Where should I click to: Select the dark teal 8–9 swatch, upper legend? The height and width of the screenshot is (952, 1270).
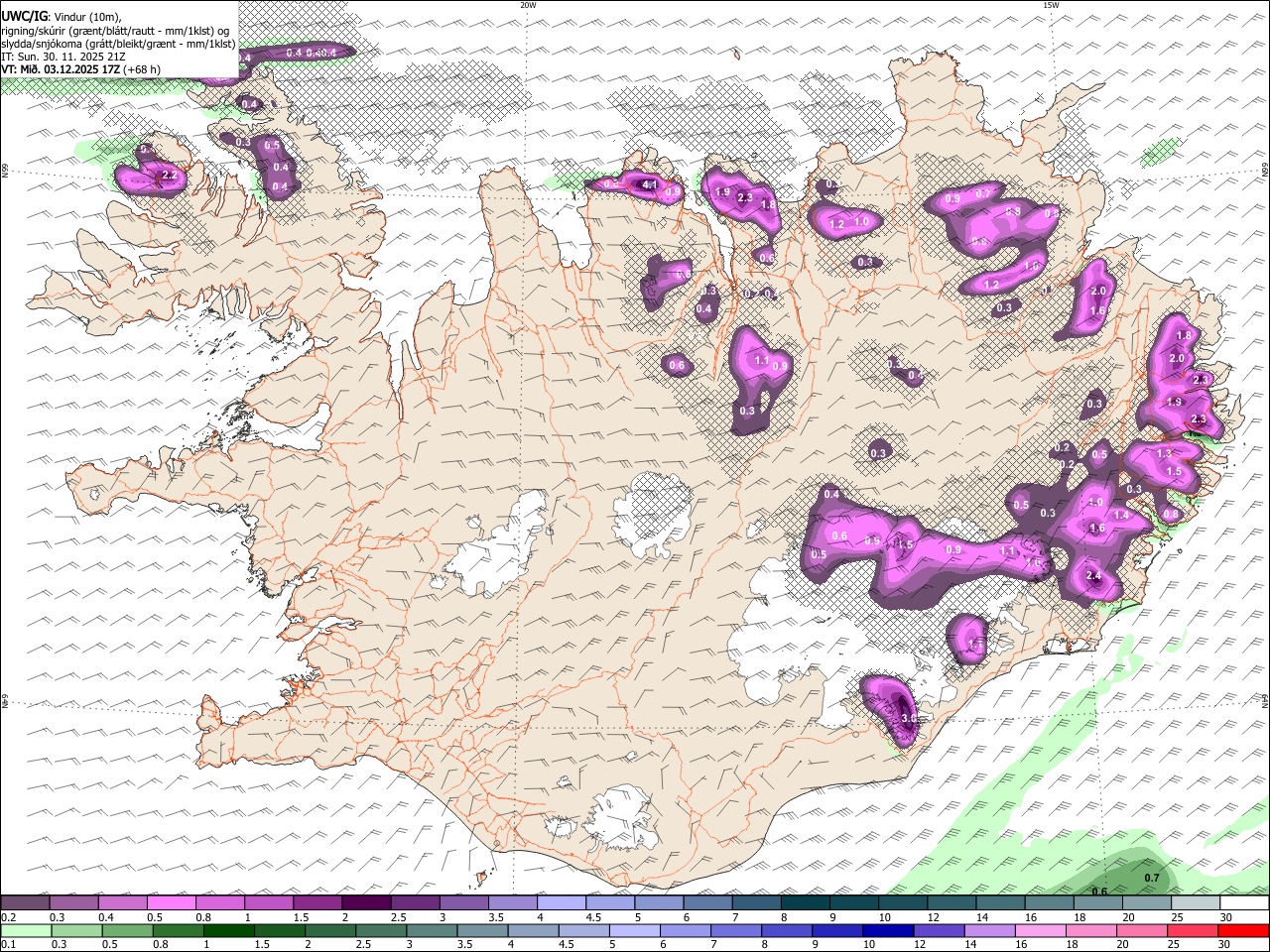804,903
